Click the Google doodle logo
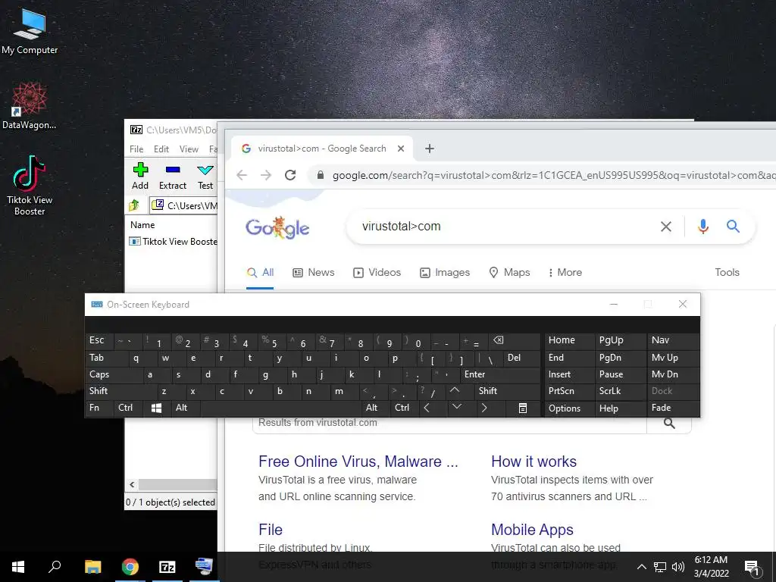The width and height of the screenshot is (776, 582). [277, 227]
